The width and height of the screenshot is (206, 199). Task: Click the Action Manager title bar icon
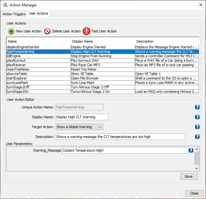coord(5,5)
